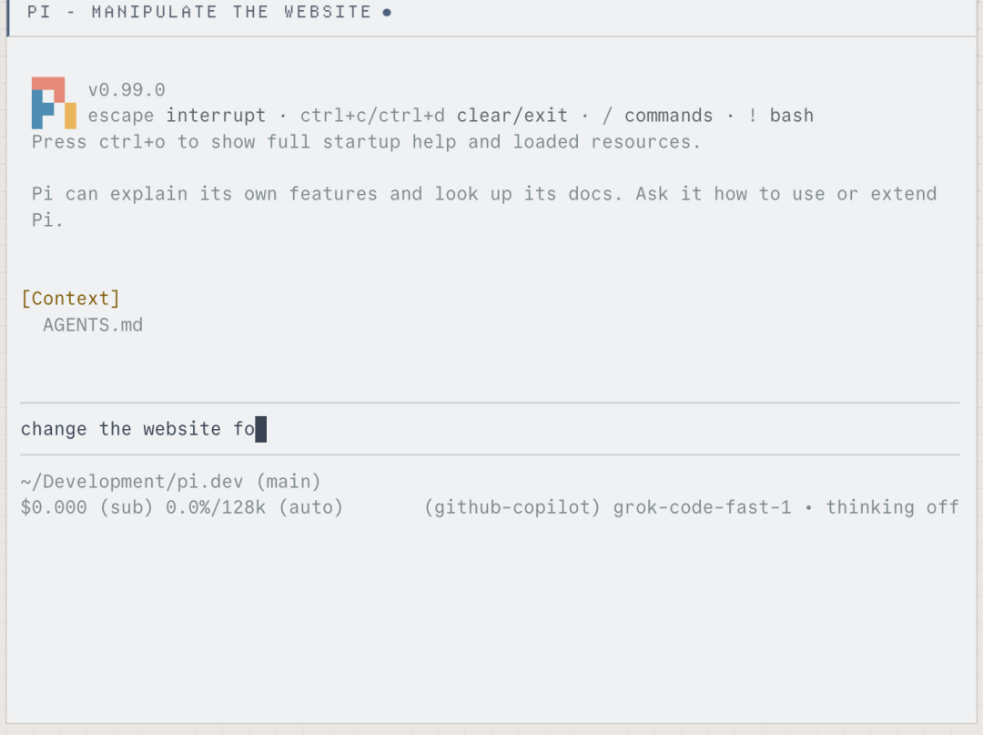Screen dimensions: 983x735
Task: Click the slash commands shortcut symbol
Action: click(x=607, y=116)
